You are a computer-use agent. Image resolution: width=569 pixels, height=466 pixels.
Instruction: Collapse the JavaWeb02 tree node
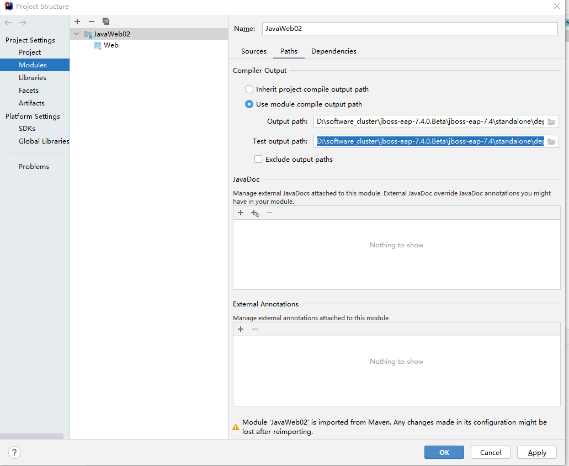click(77, 34)
